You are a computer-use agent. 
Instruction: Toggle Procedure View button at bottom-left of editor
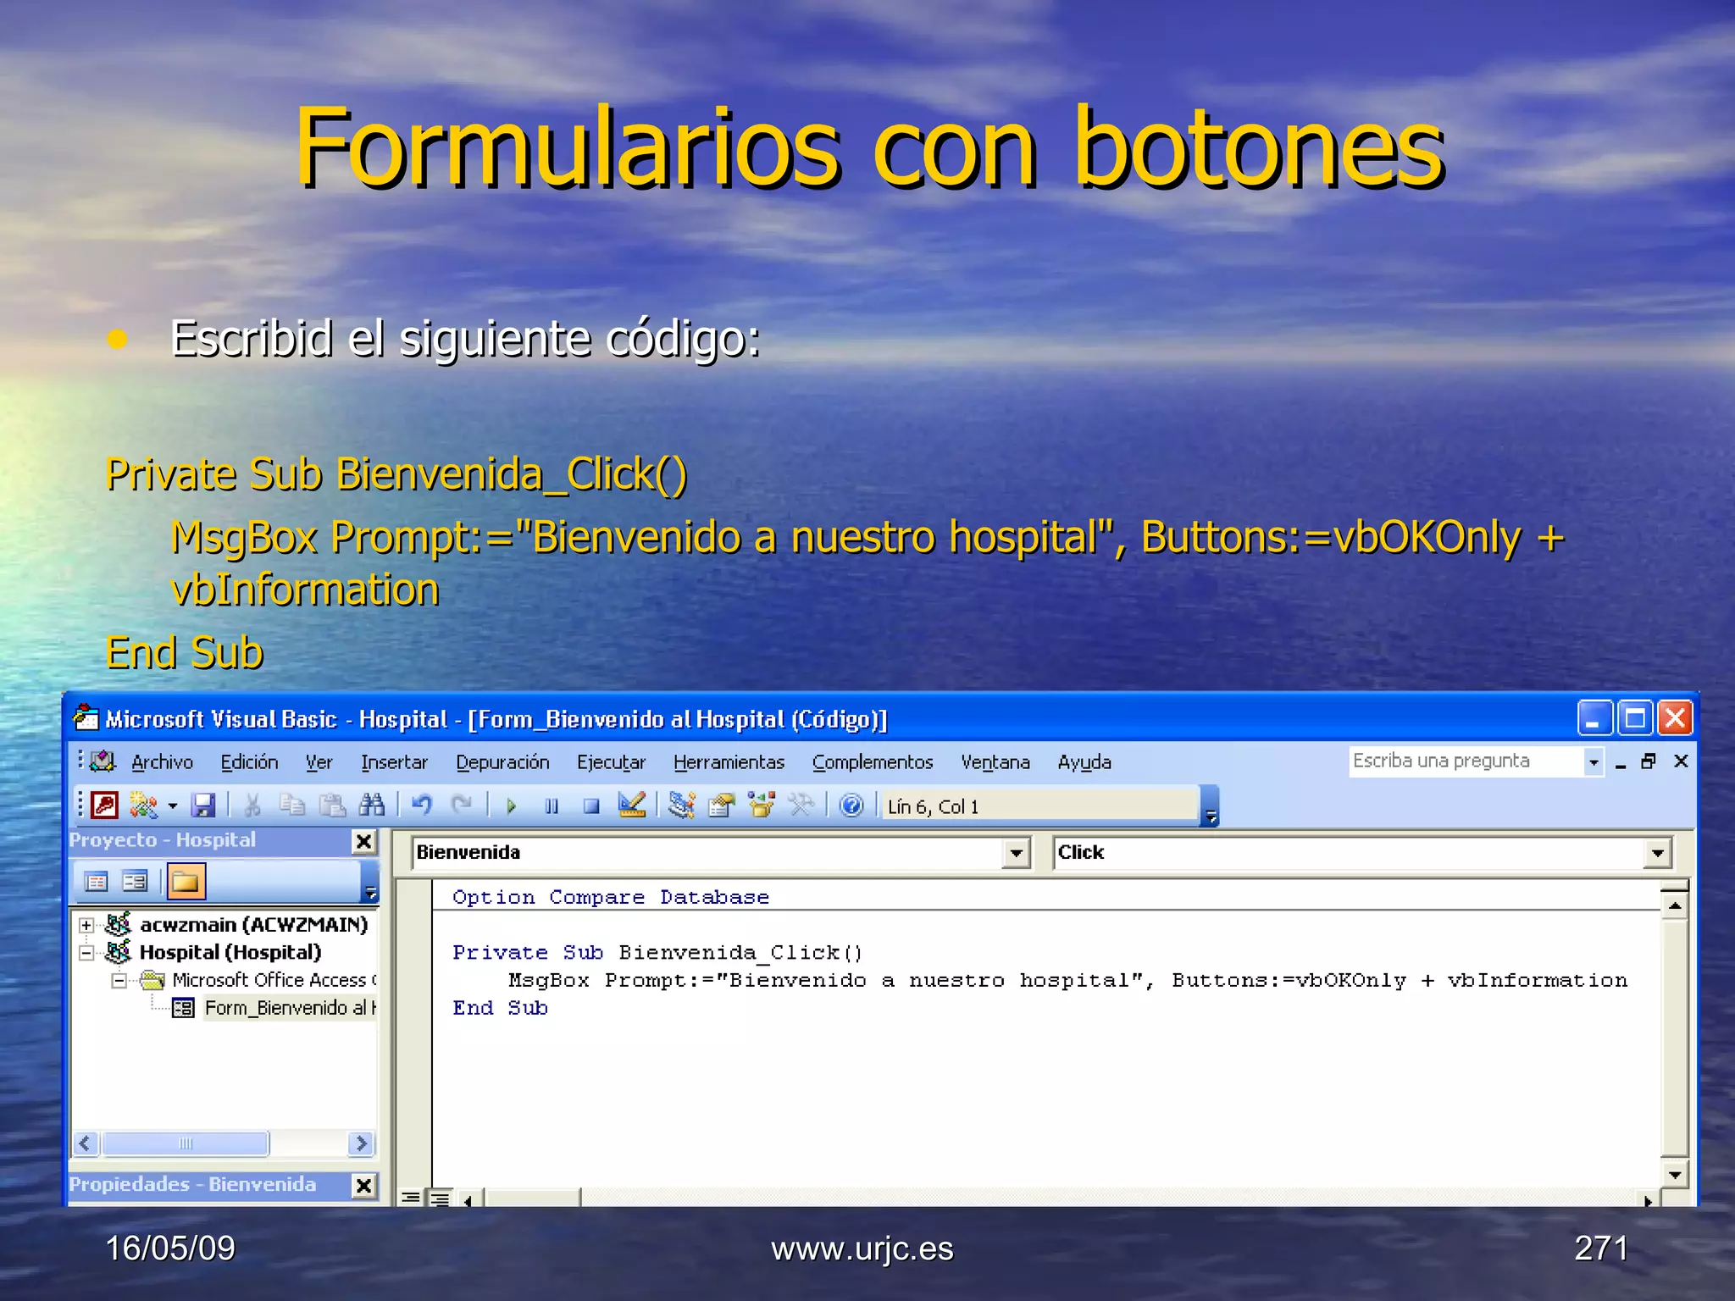tap(411, 1198)
